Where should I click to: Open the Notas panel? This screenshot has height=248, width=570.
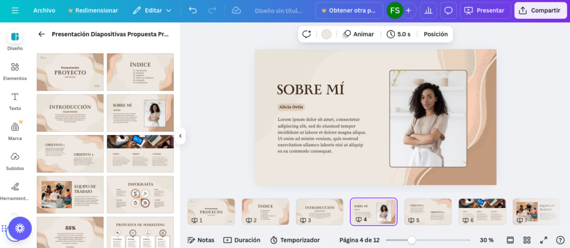200,240
